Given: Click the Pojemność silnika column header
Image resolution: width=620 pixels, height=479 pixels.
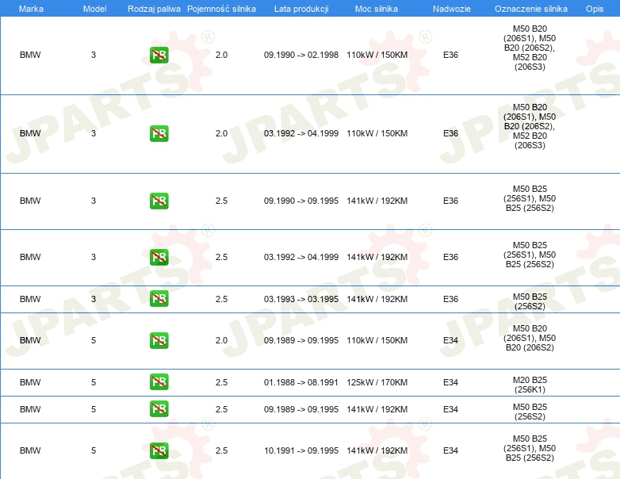Looking at the screenshot, I should point(221,9).
